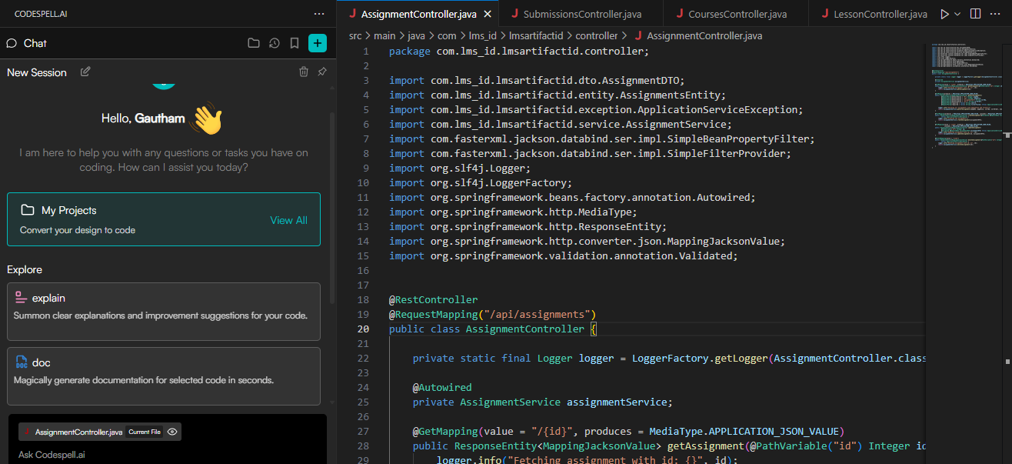This screenshot has width=1012, height=464.
Task: Start a new chat with teal plus button
Action: pos(318,43)
